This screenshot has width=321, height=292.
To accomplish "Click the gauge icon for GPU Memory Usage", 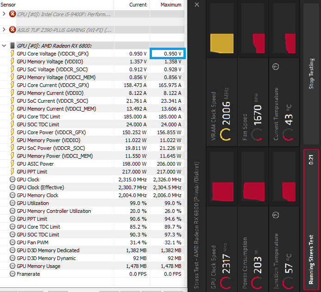I will [13, 266].
